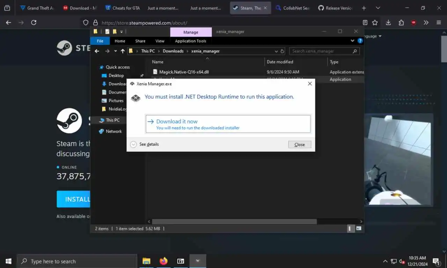Select Documents folder in the navigation pane

click(x=114, y=92)
